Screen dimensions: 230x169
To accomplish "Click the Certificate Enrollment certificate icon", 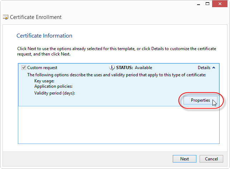I will [x=6, y=17].
